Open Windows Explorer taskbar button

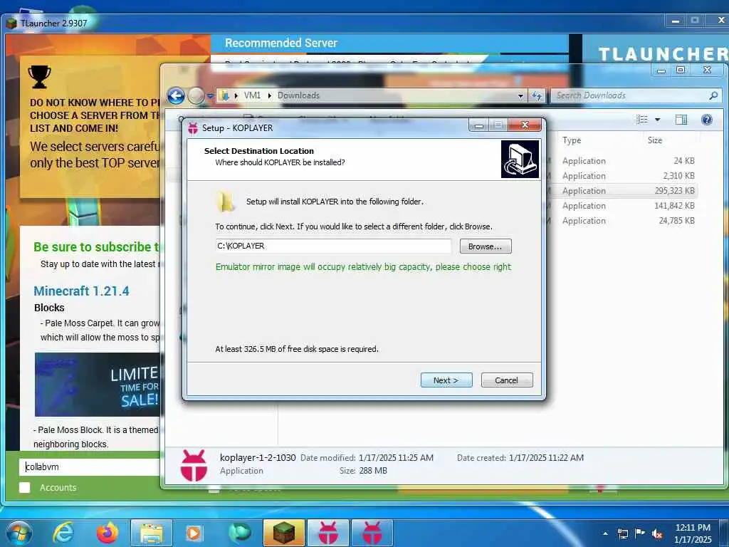[152, 533]
